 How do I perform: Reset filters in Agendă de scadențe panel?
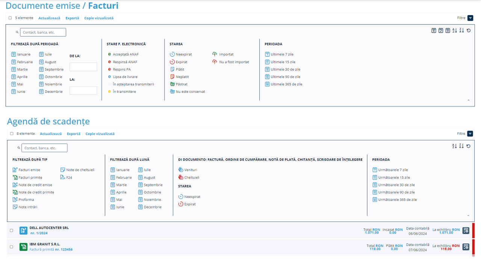(469, 146)
